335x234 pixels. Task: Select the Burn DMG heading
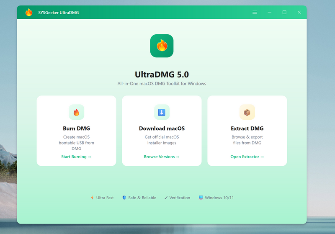click(76, 129)
